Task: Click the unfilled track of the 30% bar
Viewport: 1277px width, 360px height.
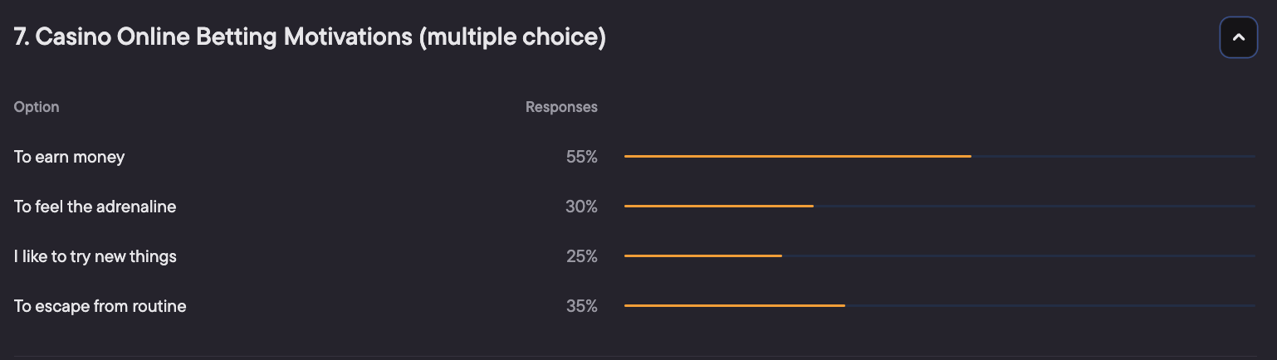Action: [1034, 206]
